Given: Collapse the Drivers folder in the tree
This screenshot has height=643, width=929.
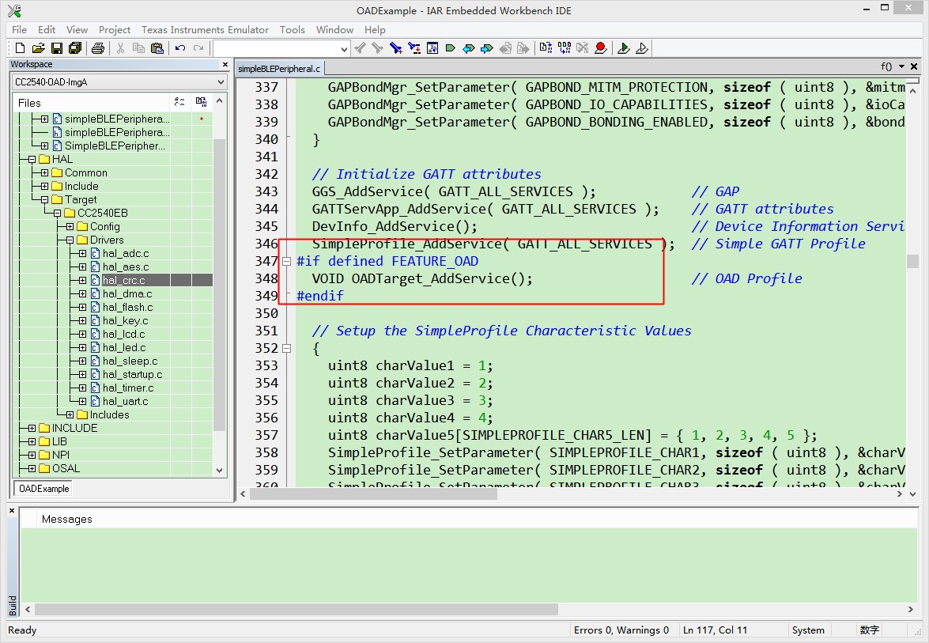Looking at the screenshot, I should pos(70,240).
